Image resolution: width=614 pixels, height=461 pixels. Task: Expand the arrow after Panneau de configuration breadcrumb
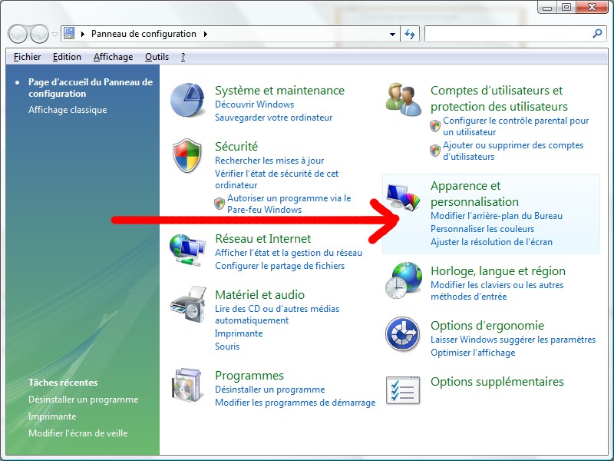point(206,34)
